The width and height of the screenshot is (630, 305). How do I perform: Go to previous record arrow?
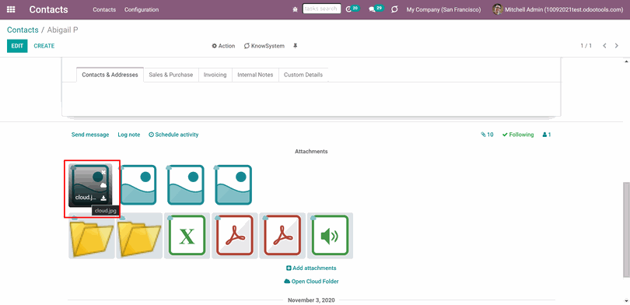604,46
